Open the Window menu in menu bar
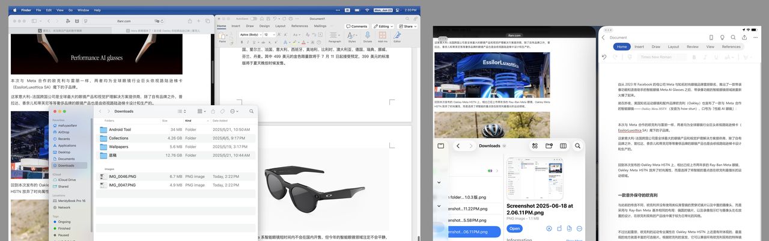Viewport: 769px width, 241px height. point(84,10)
